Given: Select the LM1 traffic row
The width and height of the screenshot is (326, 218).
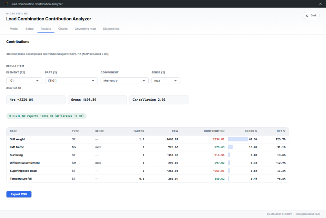Looking at the screenshot, I should point(148,147).
